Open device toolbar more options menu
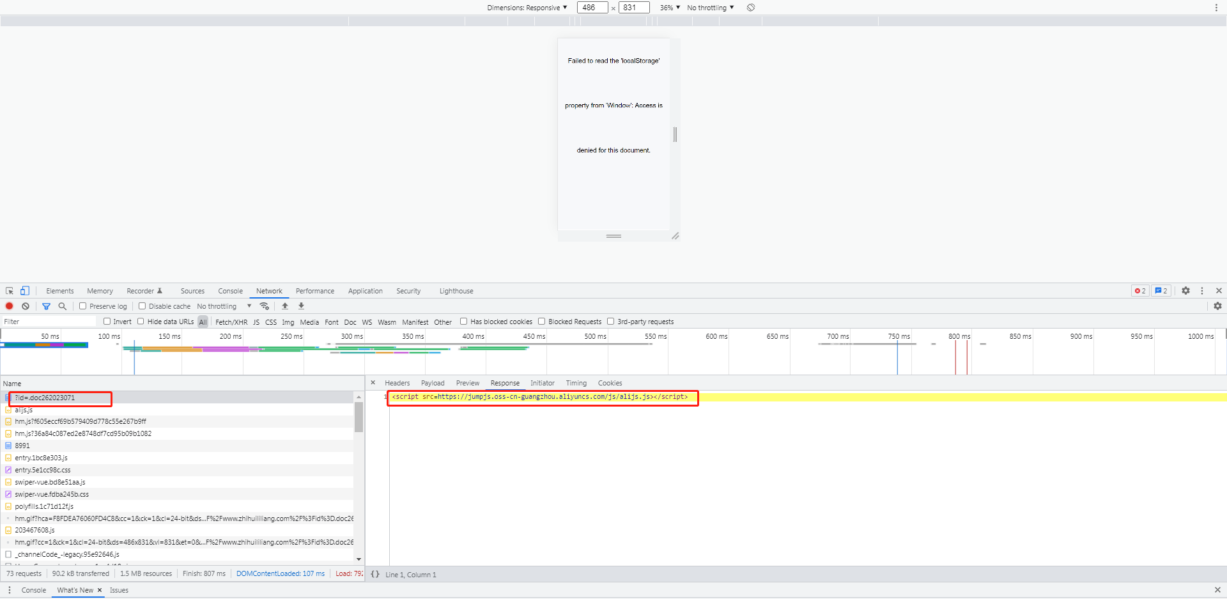Image resolution: width=1227 pixels, height=599 pixels. click(1216, 8)
